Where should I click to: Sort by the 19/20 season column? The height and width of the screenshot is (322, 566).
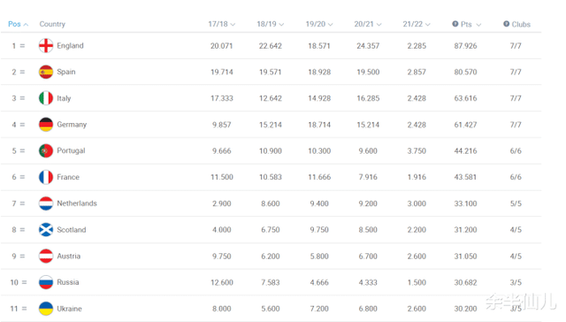[x=319, y=24]
